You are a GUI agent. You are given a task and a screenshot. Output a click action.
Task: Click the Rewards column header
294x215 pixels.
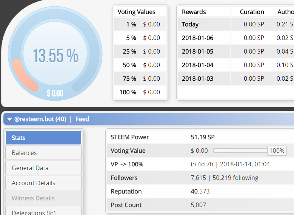coord(194,12)
